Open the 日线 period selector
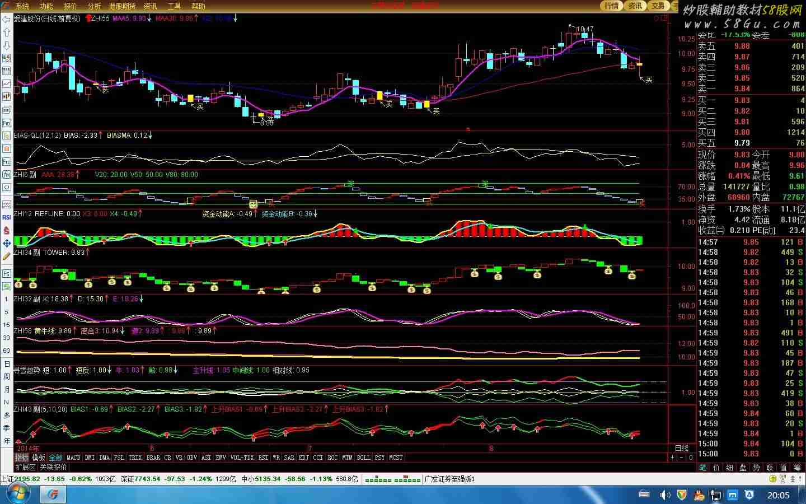This screenshot has height=504, width=806. (682, 448)
